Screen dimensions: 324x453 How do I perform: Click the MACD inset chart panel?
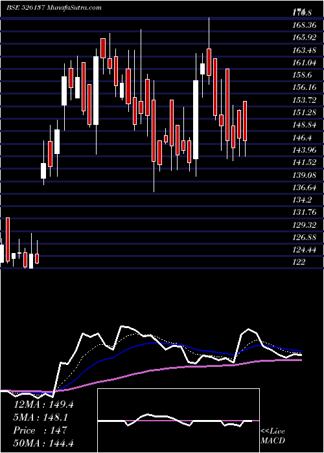tap(178, 421)
